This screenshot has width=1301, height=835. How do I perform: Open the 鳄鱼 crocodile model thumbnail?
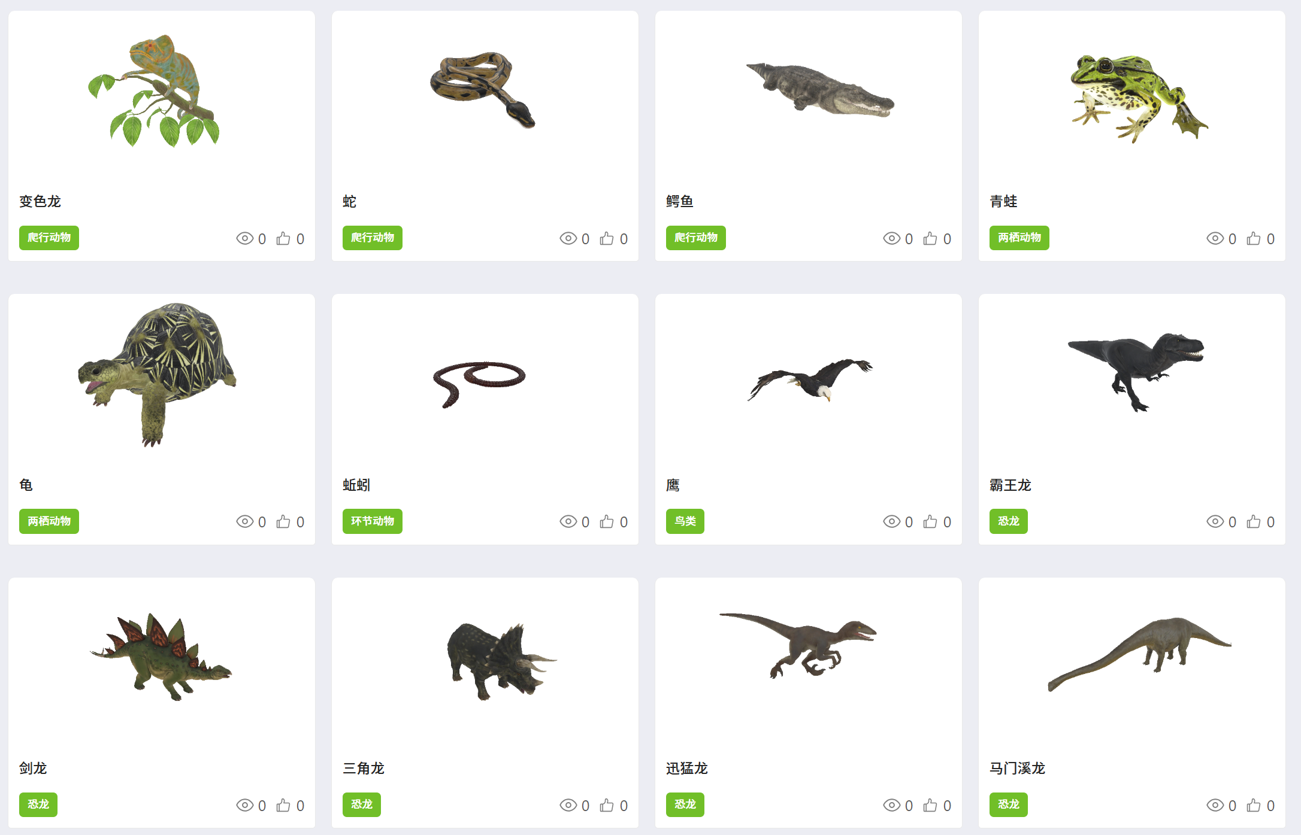click(x=820, y=90)
